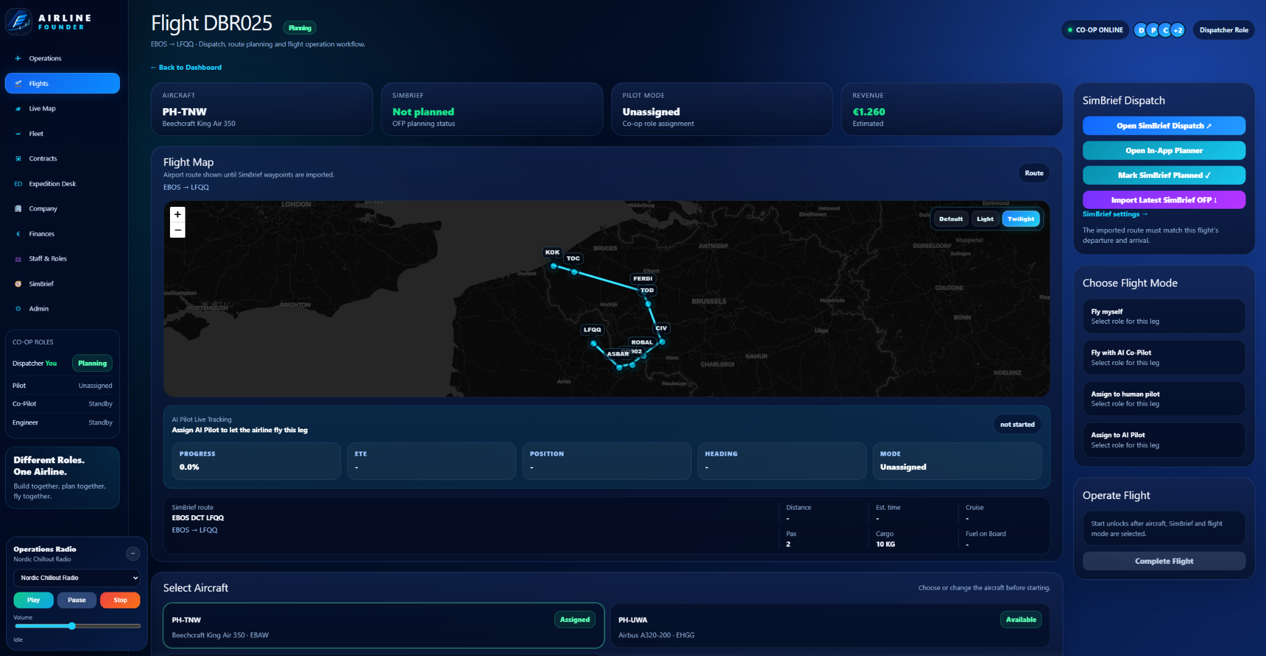Click the Not planned SimBrief status

[x=423, y=112]
